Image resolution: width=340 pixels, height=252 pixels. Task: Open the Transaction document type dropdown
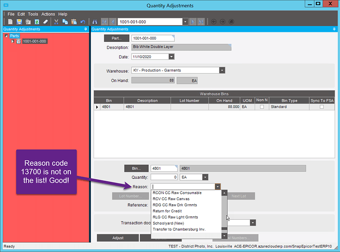253,223
